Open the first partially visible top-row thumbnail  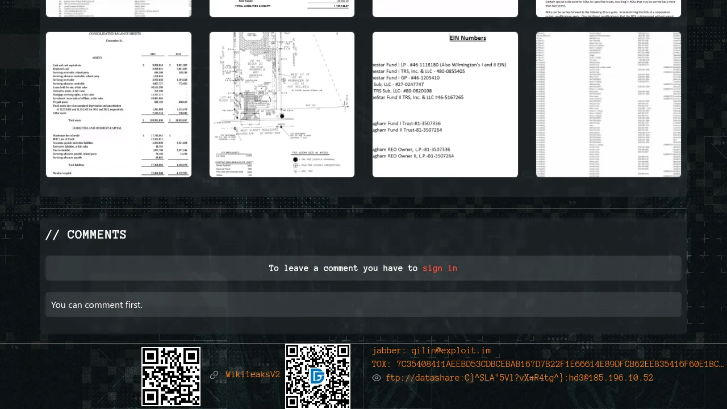(x=119, y=8)
